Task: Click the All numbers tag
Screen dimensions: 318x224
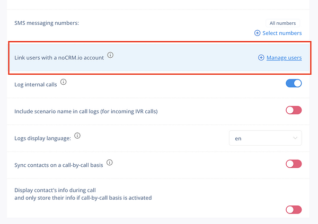Action: point(282,23)
